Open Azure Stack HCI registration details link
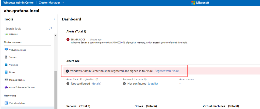The image size is (260, 109). coord(96,83)
